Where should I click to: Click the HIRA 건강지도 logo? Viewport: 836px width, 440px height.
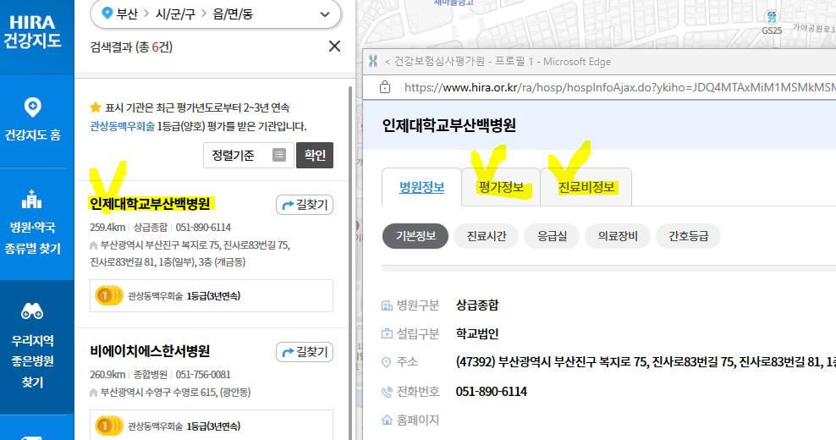[32, 31]
